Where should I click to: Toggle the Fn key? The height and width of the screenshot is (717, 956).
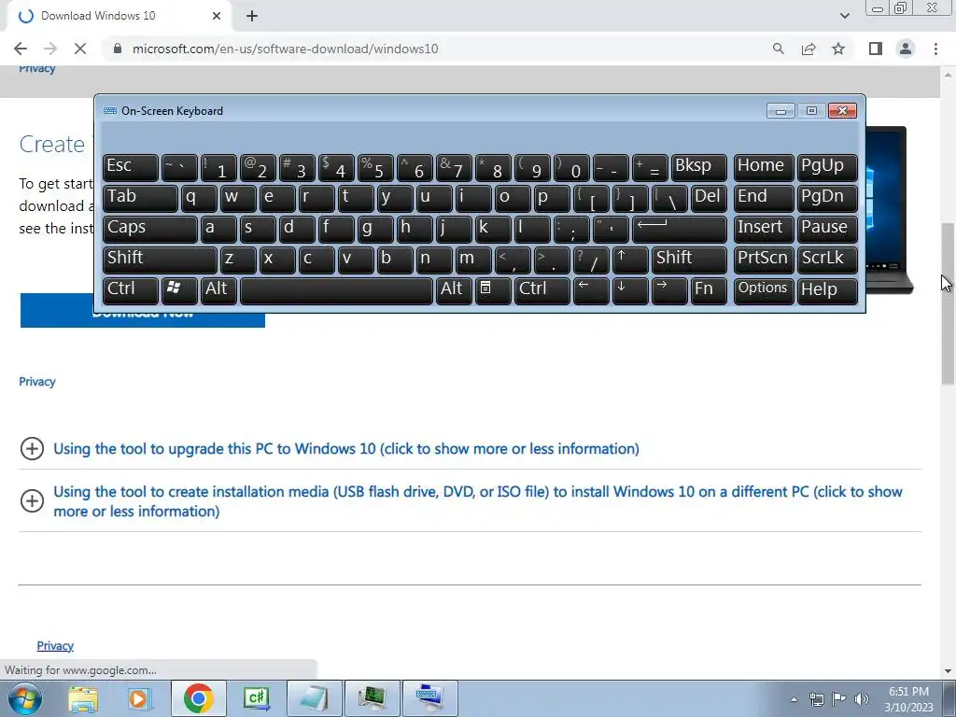[x=709, y=290]
